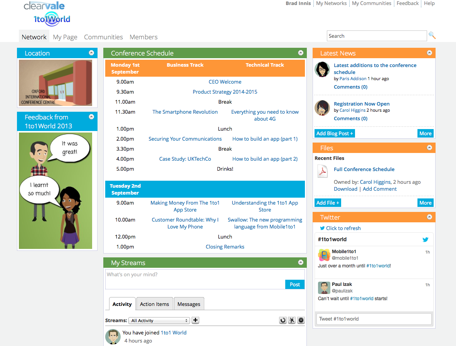Open the PDF icon for Full Conference Schedule
The width and height of the screenshot is (456, 346).
click(322, 171)
